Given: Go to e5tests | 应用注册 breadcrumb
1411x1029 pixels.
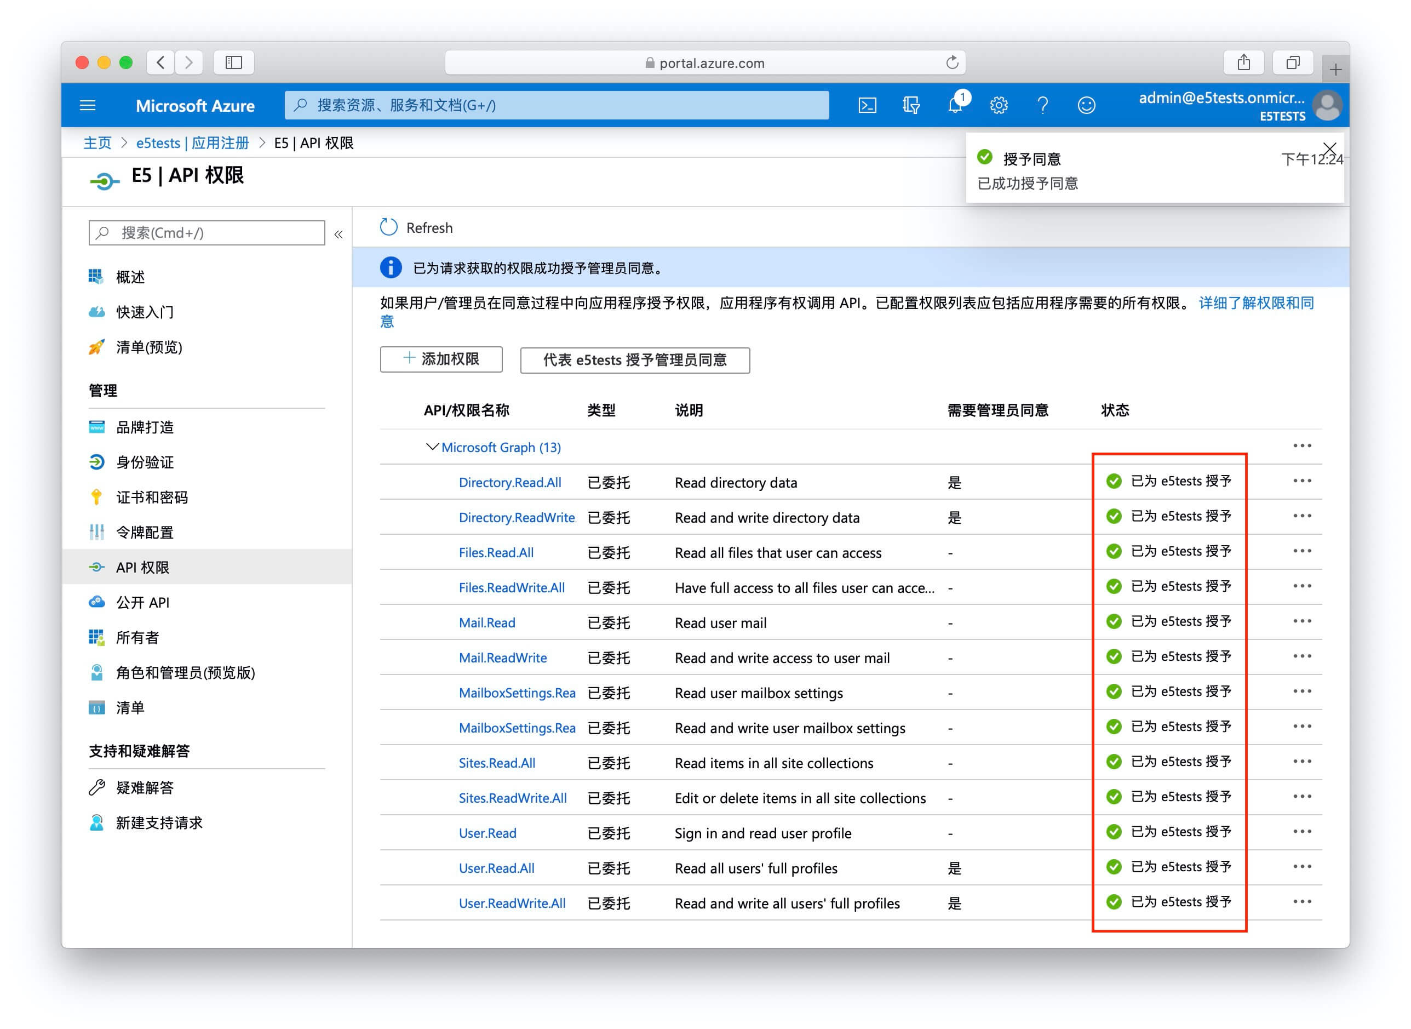Looking at the screenshot, I should pyautogui.click(x=192, y=143).
